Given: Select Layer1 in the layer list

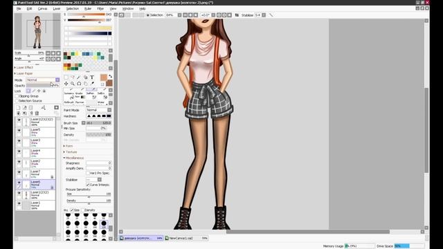Looking at the screenshot, I should pyautogui.click(x=35, y=205).
